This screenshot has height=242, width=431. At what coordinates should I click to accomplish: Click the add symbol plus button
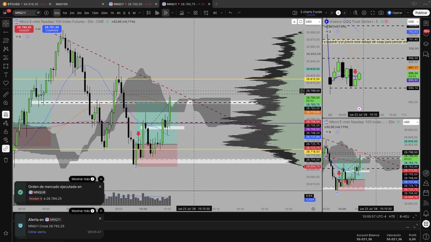point(46,13)
